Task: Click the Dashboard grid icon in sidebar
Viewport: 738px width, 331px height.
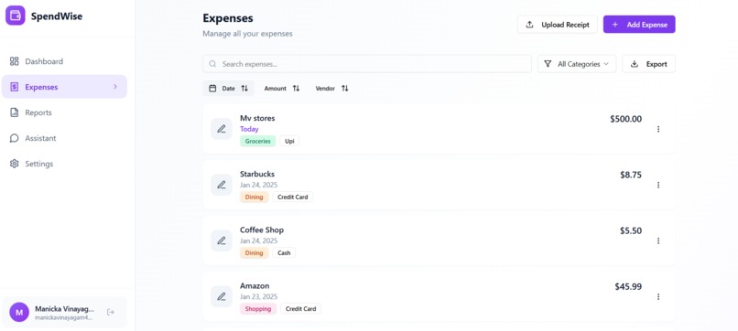Action: 14,61
